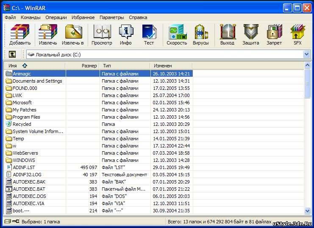Image resolution: width=314 pixels, height=228 pixels.
Task: Click the WinRAR title bar icon
Action: (x=7, y=8)
